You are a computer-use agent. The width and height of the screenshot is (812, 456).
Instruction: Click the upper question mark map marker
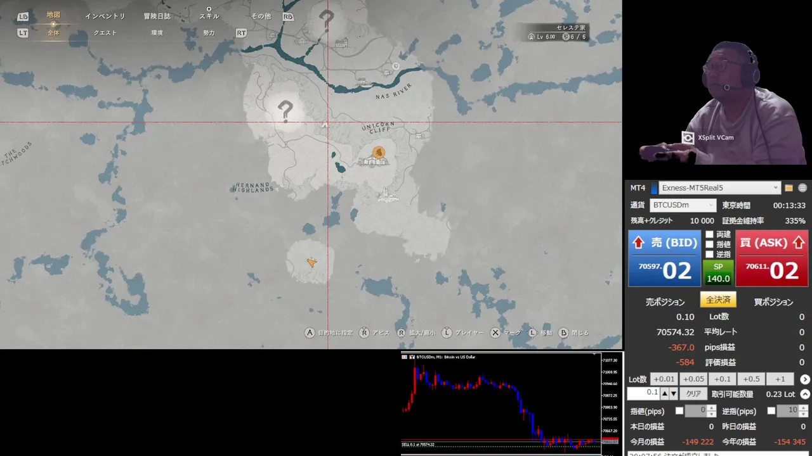[326, 21]
